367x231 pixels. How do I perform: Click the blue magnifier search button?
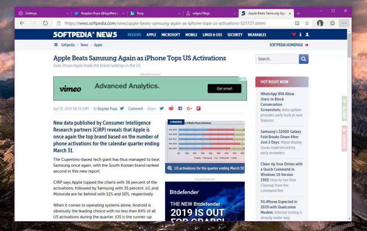(x=304, y=59)
